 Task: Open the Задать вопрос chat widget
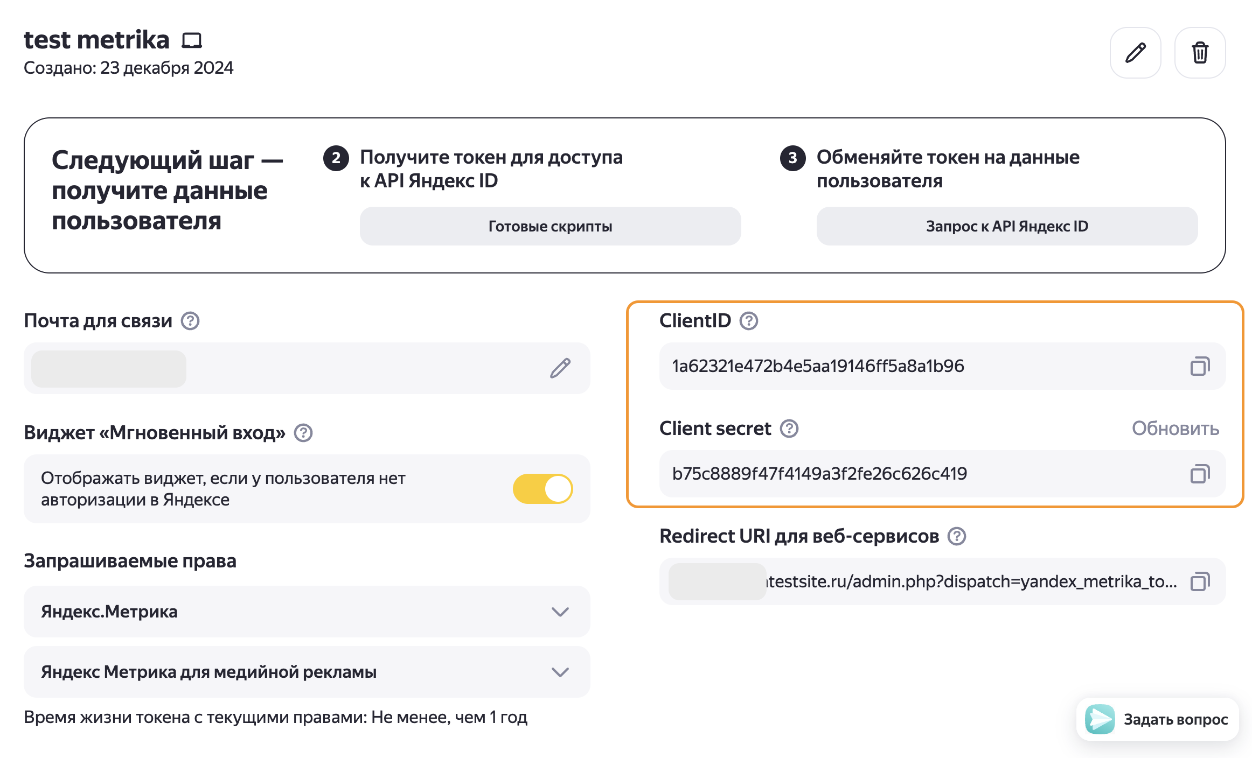click(1157, 719)
